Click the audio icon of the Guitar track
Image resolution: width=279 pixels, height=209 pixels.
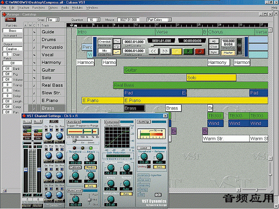34,70
